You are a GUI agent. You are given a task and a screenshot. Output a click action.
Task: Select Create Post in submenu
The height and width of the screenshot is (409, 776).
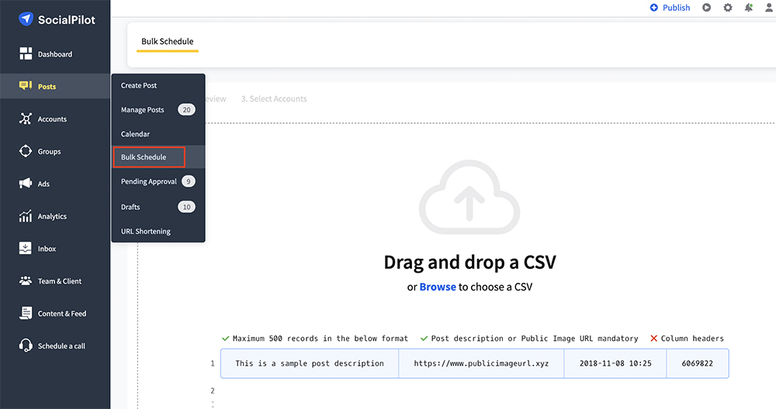point(139,85)
